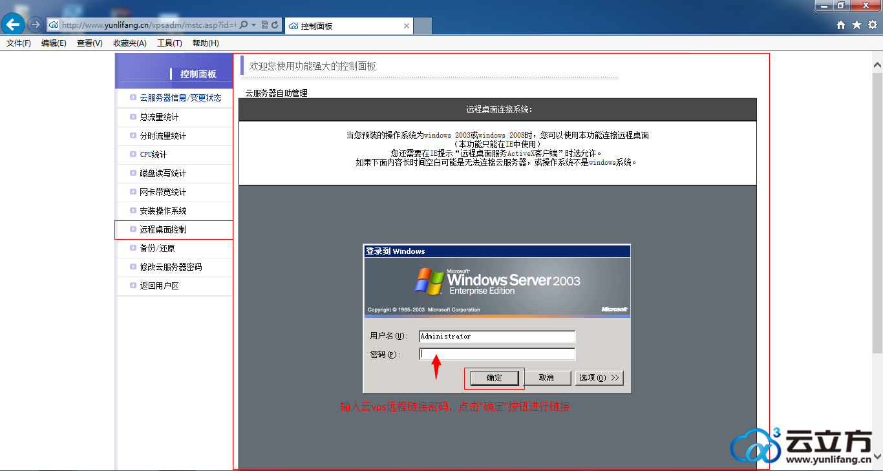
Task: Click the bullet icon beside 总流量统计
Action: click(133, 117)
